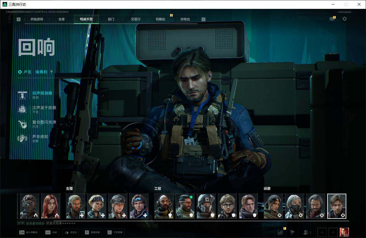Open the 干员档案 operator file button
Viewport: 366px width, 238px height.
click(x=115, y=233)
